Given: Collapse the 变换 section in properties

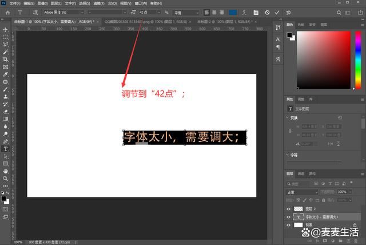Looking at the screenshot, I should [288, 118].
